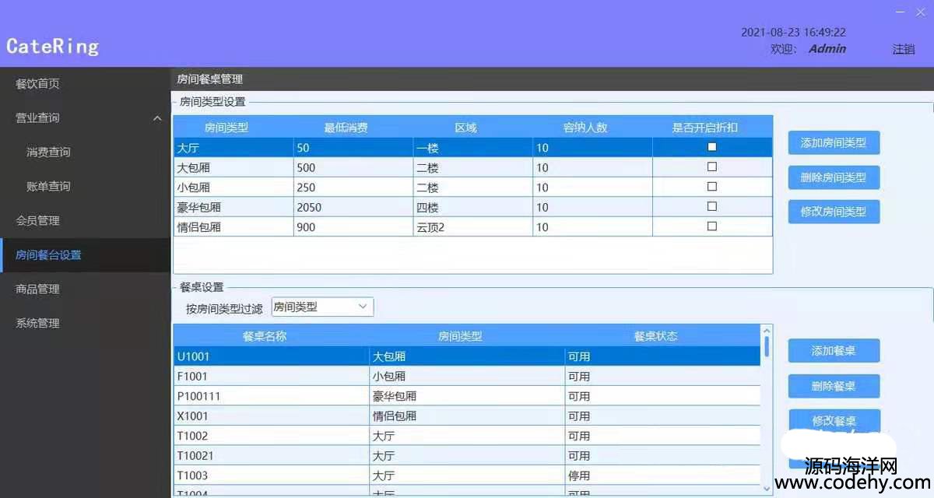This screenshot has height=498, width=934.
Task: Go to 消费查询 submenu item
Action: pyautogui.click(x=48, y=153)
